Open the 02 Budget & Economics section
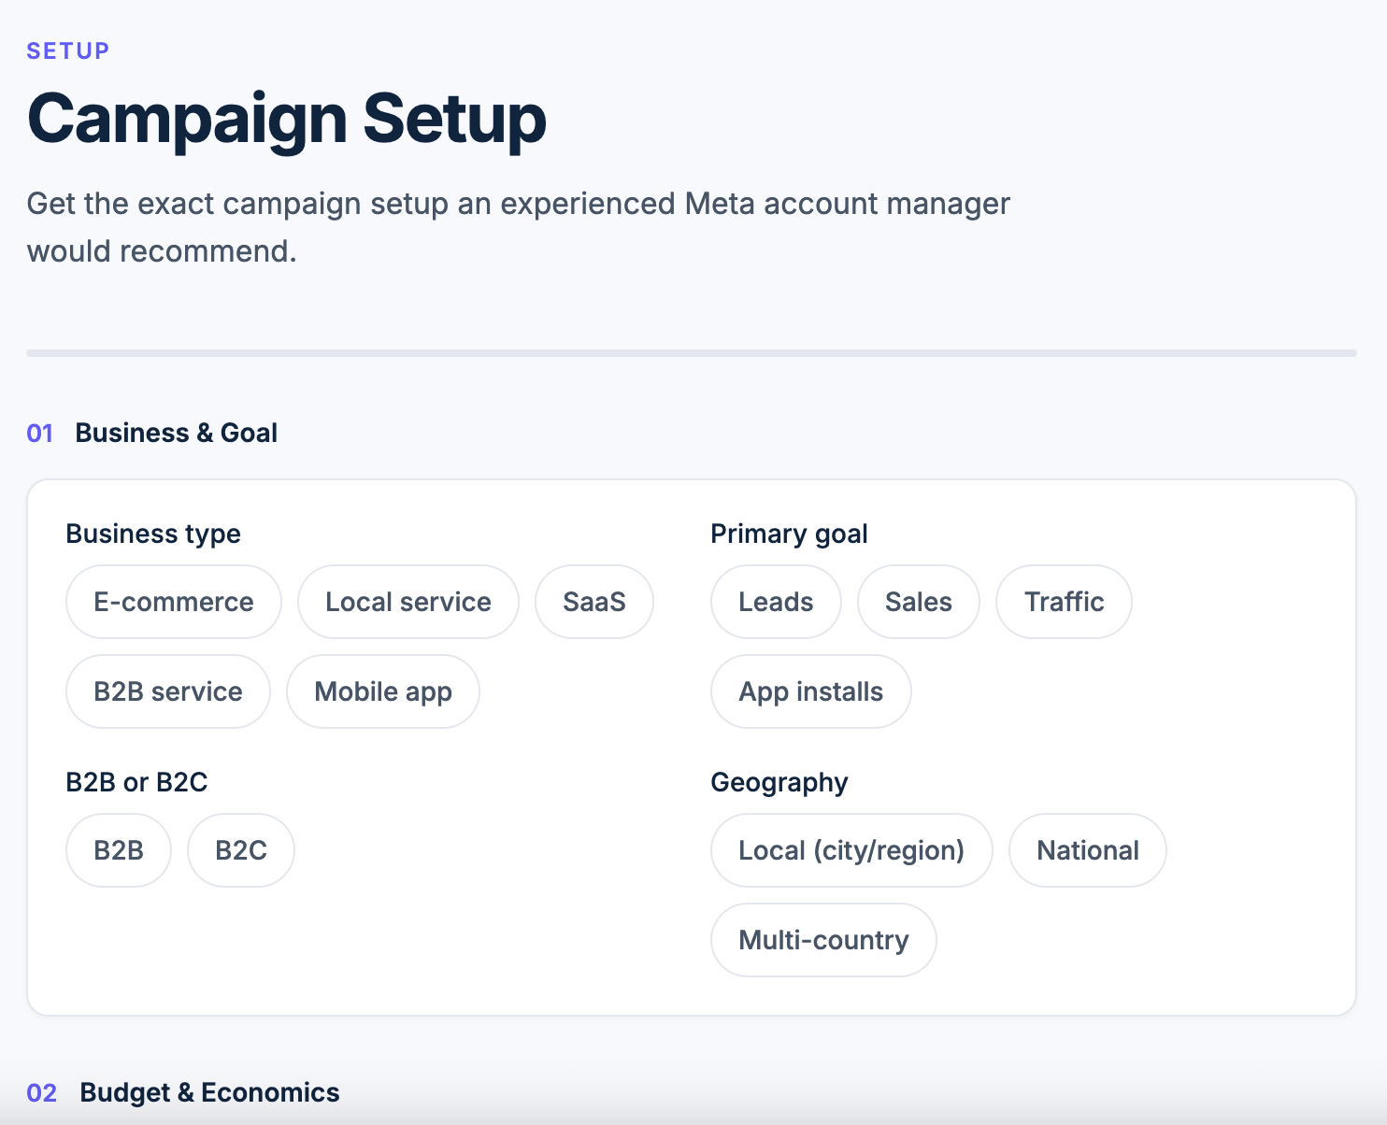This screenshot has width=1387, height=1125. [209, 1092]
